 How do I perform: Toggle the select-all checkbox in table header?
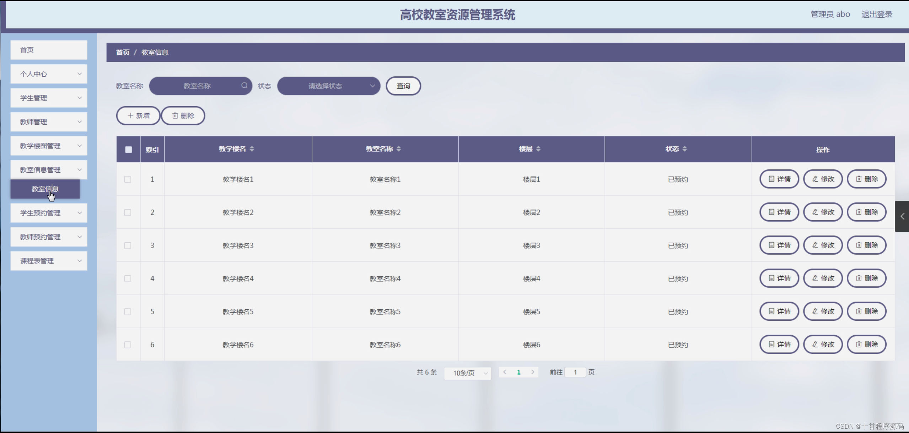tap(128, 150)
